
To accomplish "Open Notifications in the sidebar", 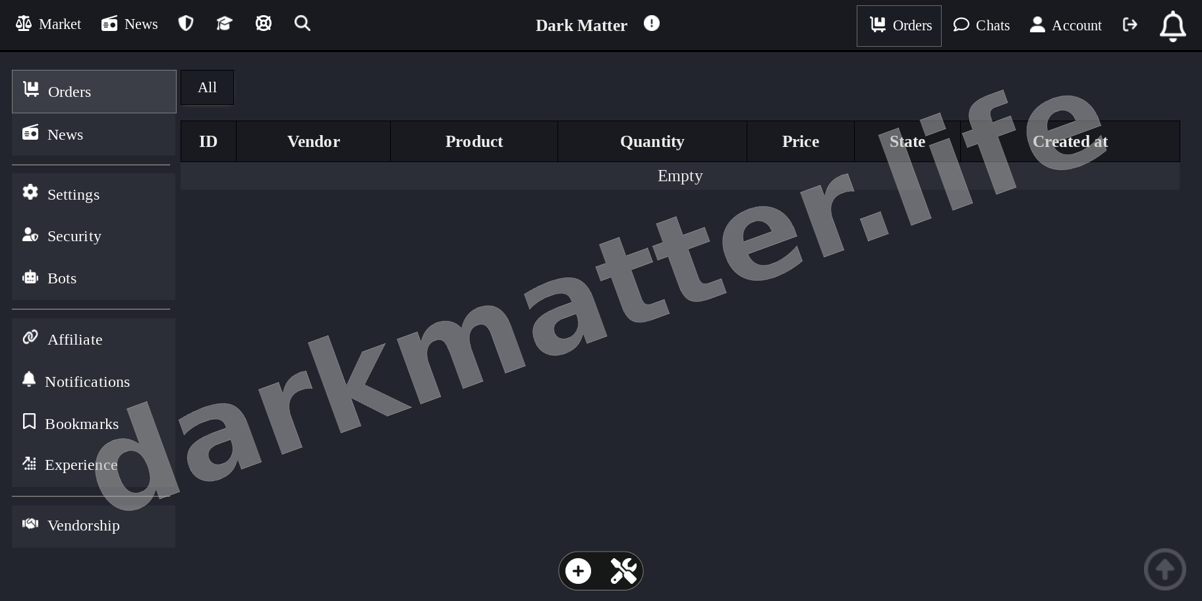I will click(94, 382).
